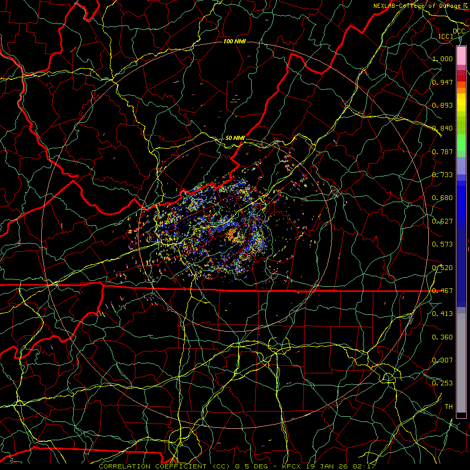Click the 0.893 scale value
This screenshot has height=470, width=470.
pyautogui.click(x=442, y=105)
